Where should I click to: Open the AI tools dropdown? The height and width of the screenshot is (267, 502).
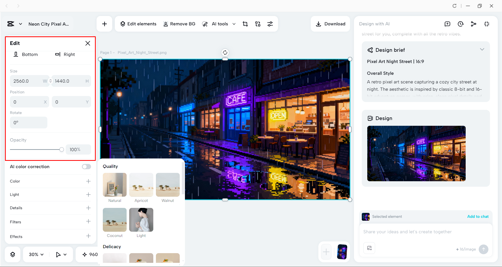point(219,24)
